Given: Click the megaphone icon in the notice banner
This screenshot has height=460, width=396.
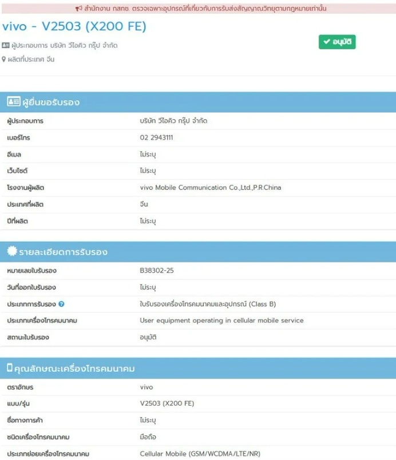Looking at the screenshot, I should pos(78,9).
